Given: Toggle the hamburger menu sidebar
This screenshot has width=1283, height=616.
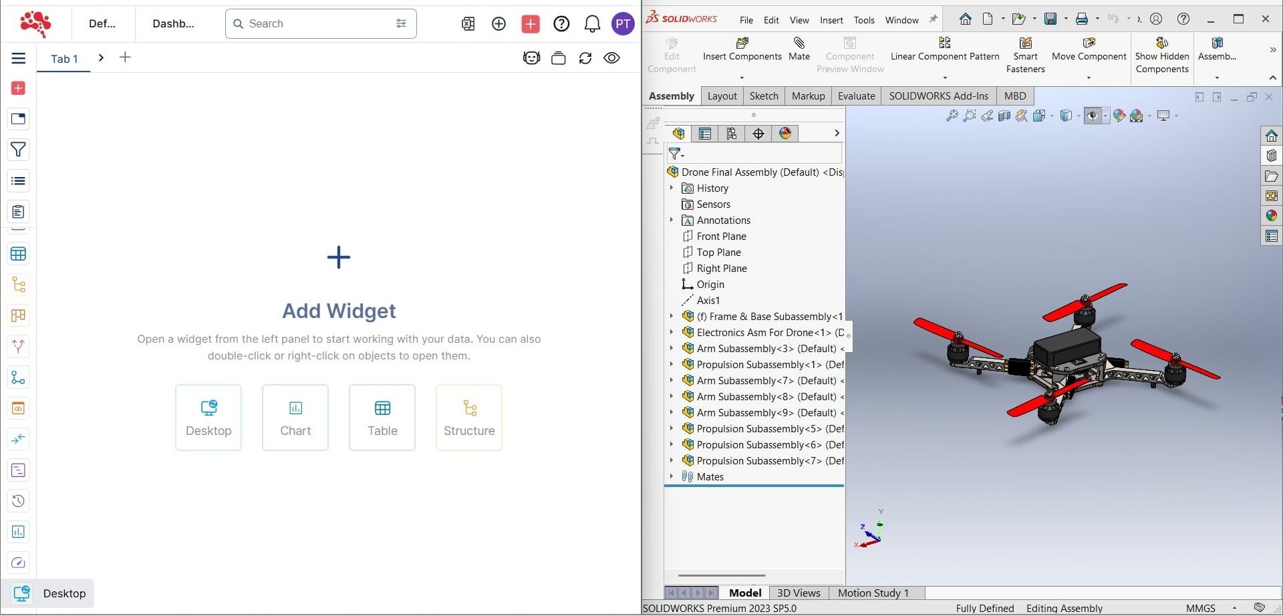Looking at the screenshot, I should (x=19, y=58).
